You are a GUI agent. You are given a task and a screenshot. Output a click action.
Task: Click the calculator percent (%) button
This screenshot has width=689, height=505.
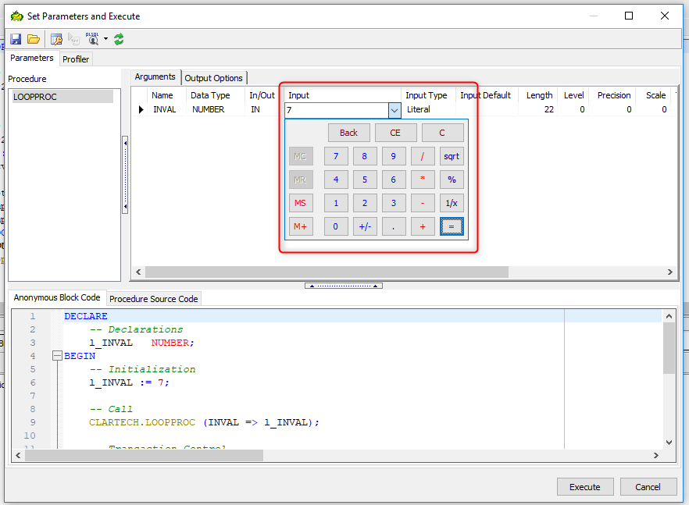point(452,180)
